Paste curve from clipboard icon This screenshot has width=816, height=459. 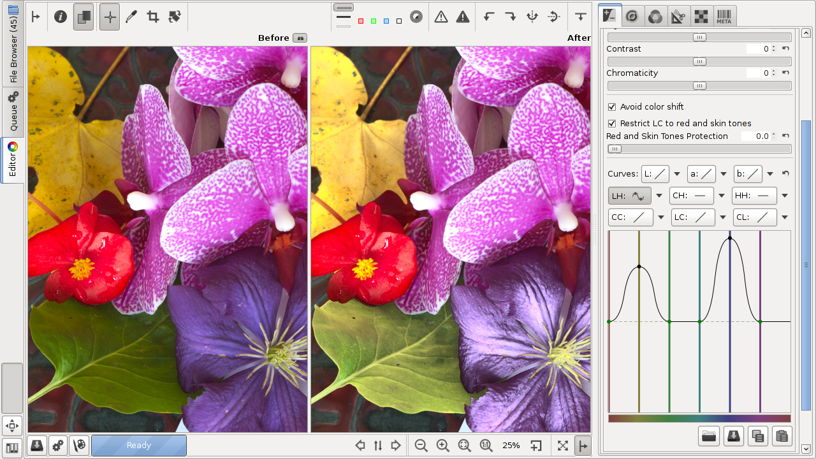point(782,436)
